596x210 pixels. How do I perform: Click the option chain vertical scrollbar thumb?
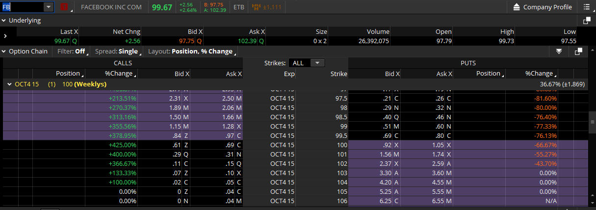coord(592,122)
